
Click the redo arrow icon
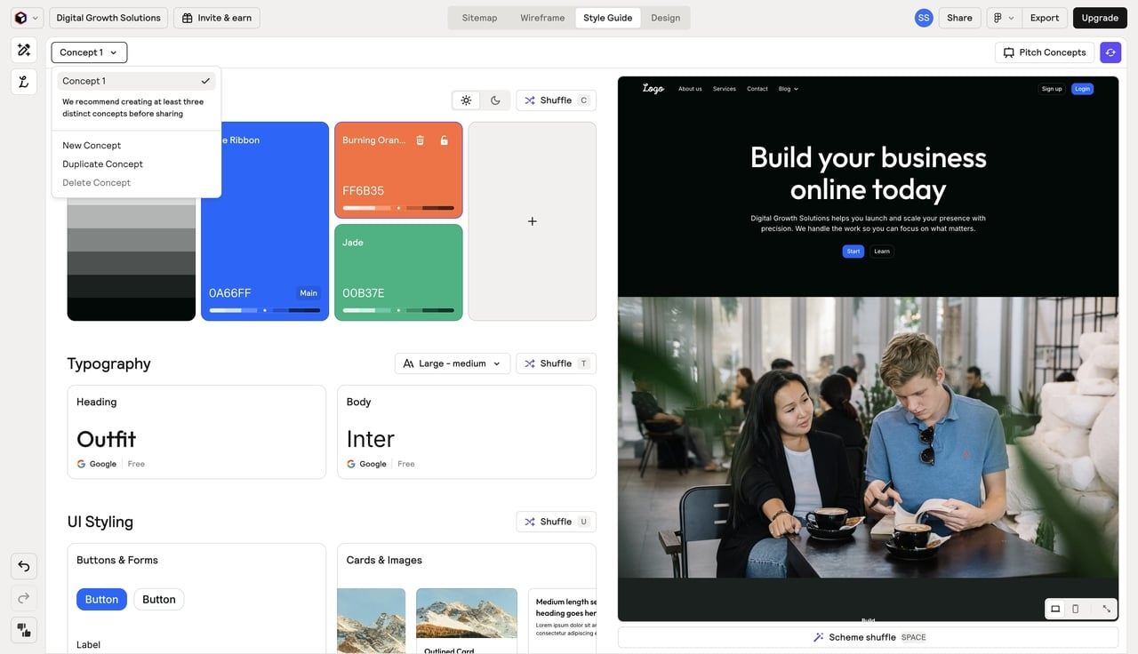(x=24, y=598)
